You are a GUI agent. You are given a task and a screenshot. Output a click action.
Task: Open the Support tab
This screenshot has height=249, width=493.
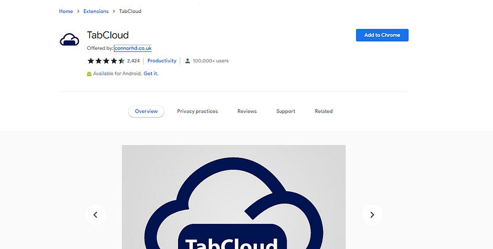[x=285, y=111]
